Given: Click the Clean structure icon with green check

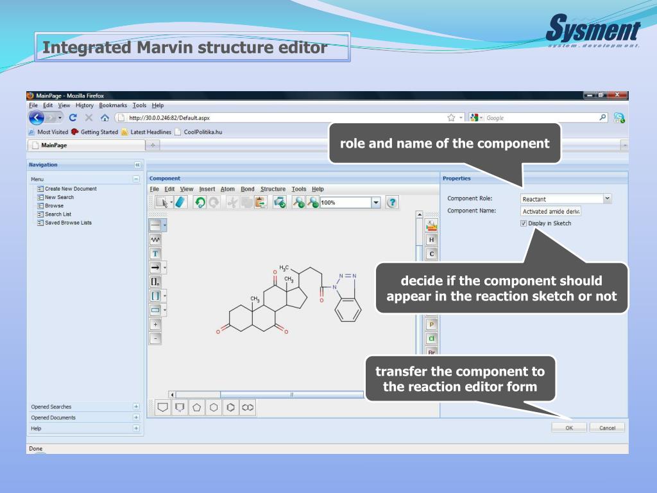Looking at the screenshot, I should click(280, 202).
